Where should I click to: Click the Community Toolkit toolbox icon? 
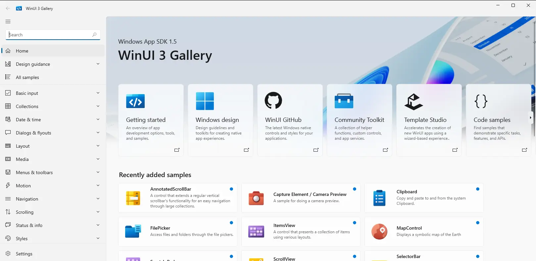(344, 101)
